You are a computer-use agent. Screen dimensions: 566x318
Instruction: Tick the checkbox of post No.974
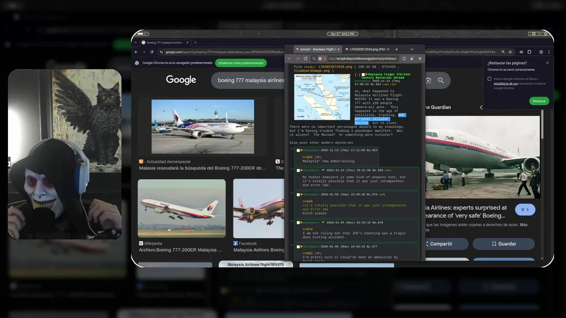tap(298, 194)
